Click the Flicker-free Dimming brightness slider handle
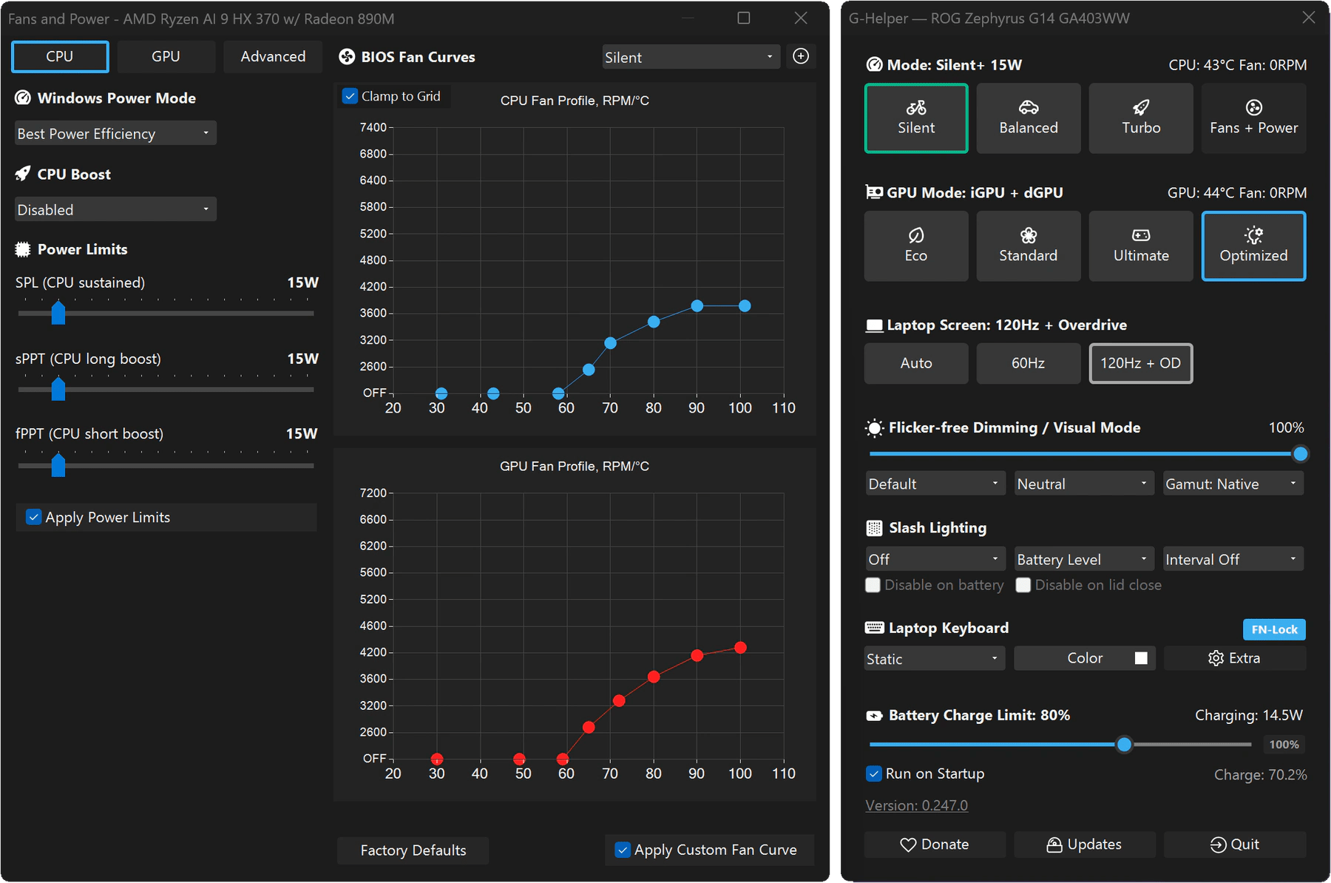Viewport: 1331px width, 883px height. [x=1300, y=454]
